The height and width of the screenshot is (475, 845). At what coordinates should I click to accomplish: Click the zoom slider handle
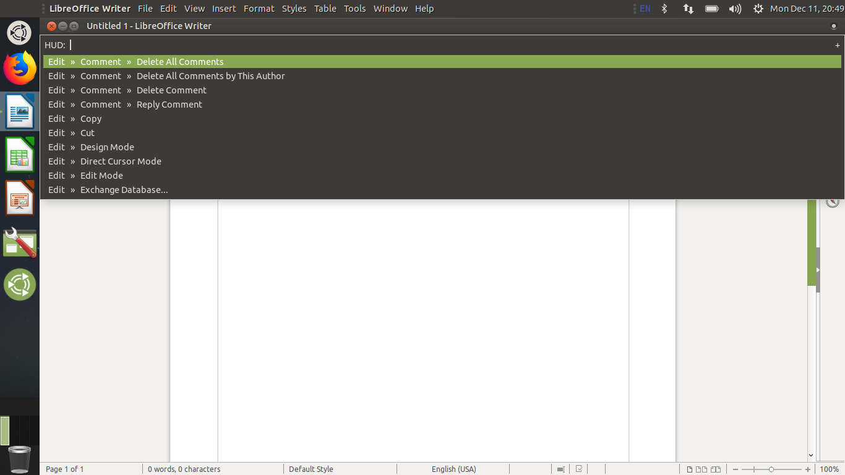click(x=771, y=469)
